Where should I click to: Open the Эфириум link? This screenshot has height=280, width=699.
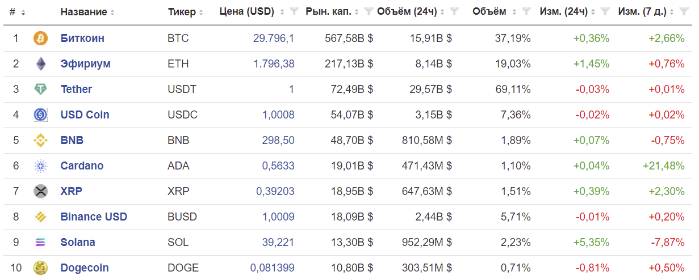coord(86,64)
